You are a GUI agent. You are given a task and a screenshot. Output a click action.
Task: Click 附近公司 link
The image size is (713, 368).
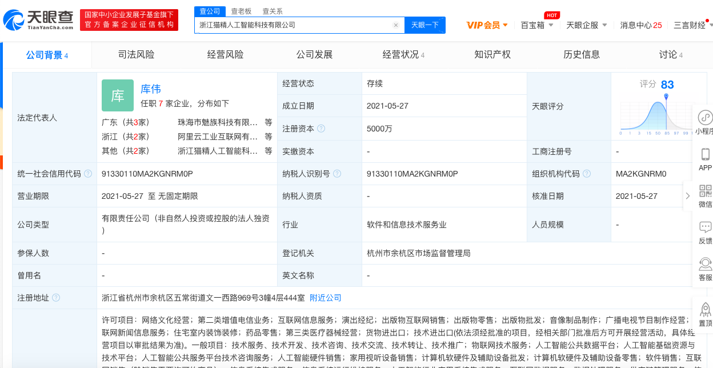326,298
